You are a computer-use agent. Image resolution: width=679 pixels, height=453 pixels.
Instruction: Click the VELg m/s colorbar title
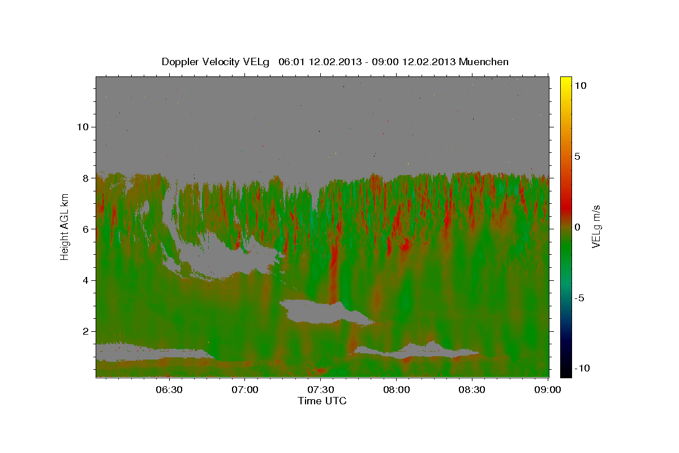tap(596, 226)
